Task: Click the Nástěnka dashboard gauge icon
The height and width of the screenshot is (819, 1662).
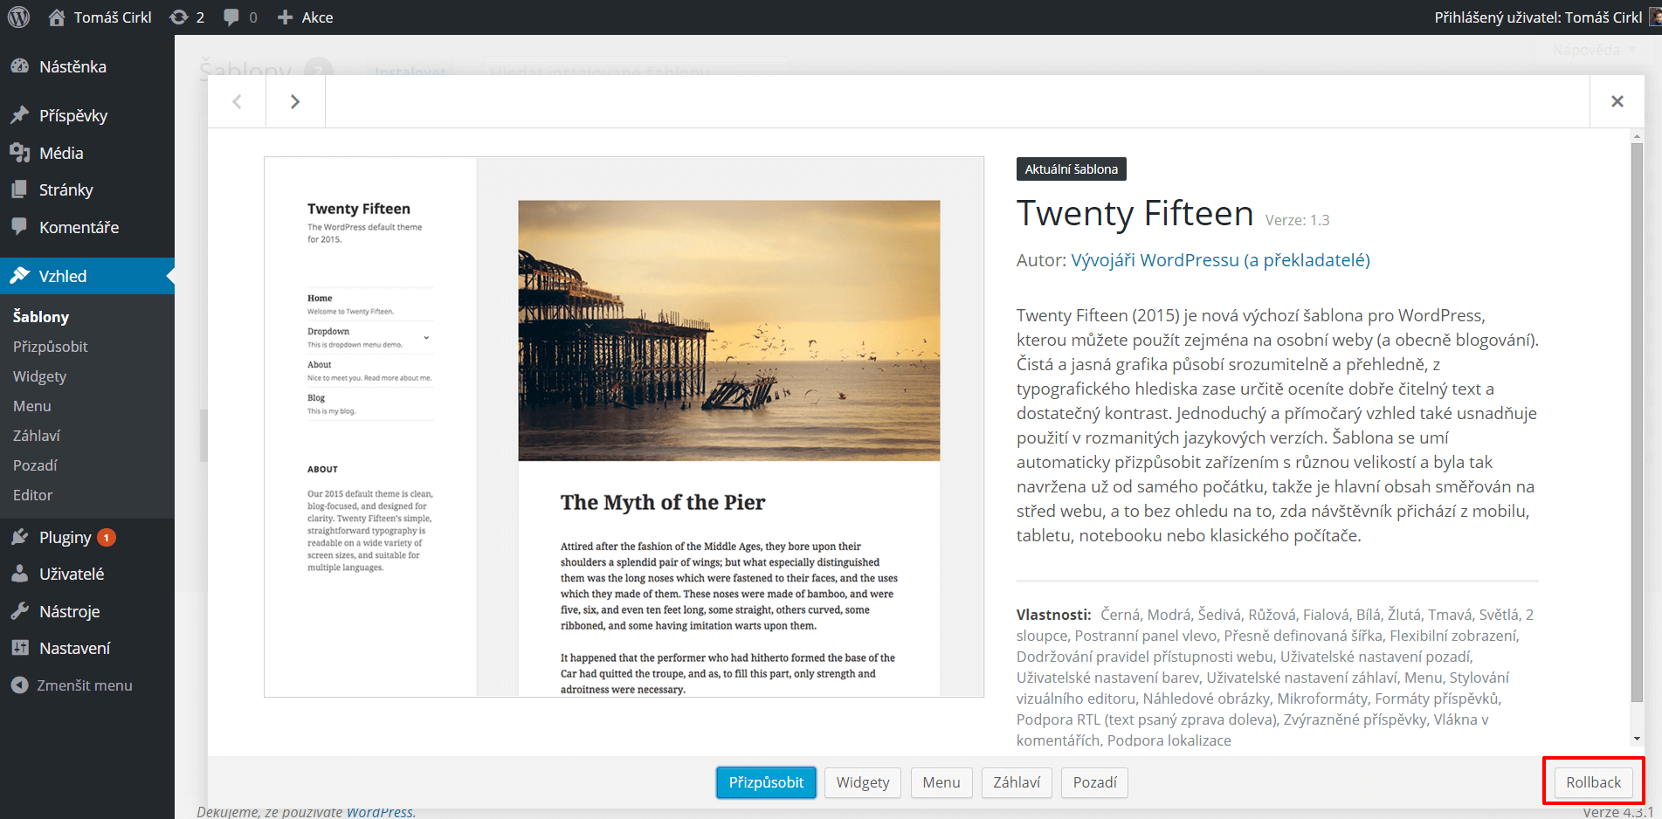Action: 19,66
